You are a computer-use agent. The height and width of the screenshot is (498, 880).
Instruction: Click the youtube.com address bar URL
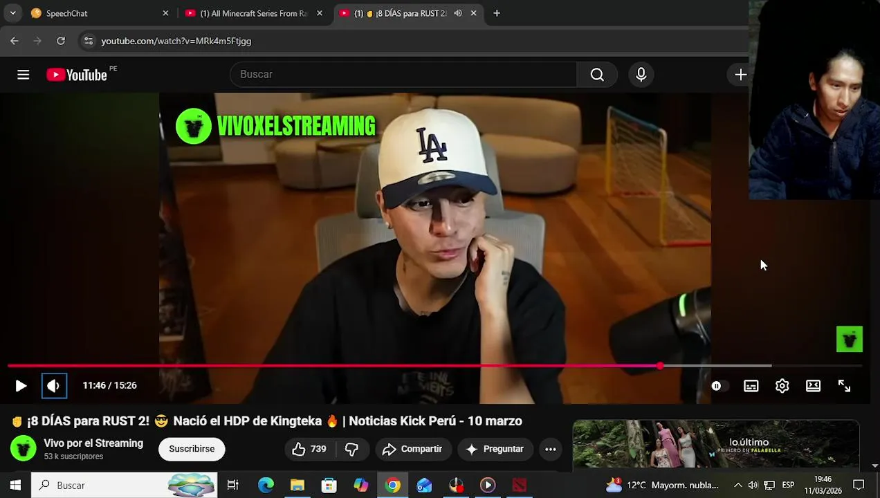[176, 41]
